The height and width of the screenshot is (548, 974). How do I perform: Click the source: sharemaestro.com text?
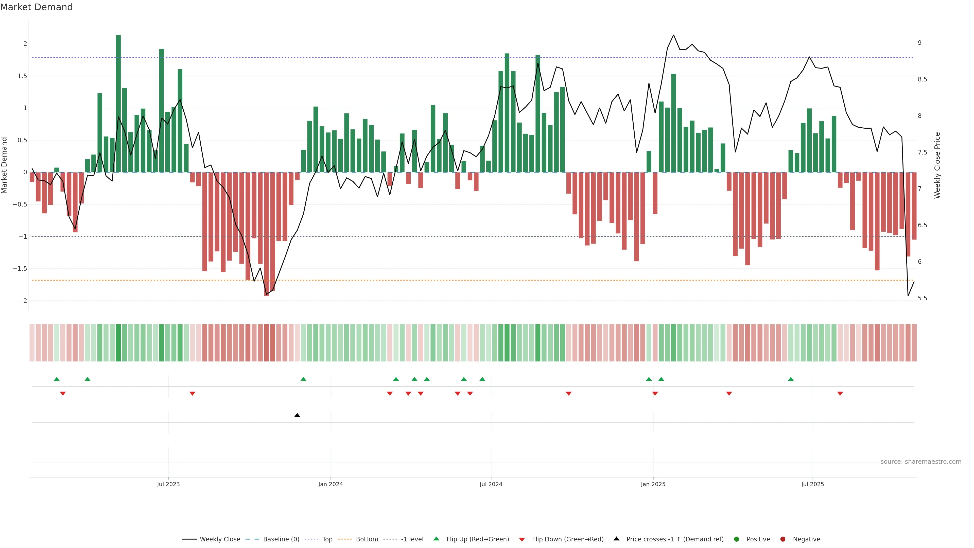tap(921, 462)
